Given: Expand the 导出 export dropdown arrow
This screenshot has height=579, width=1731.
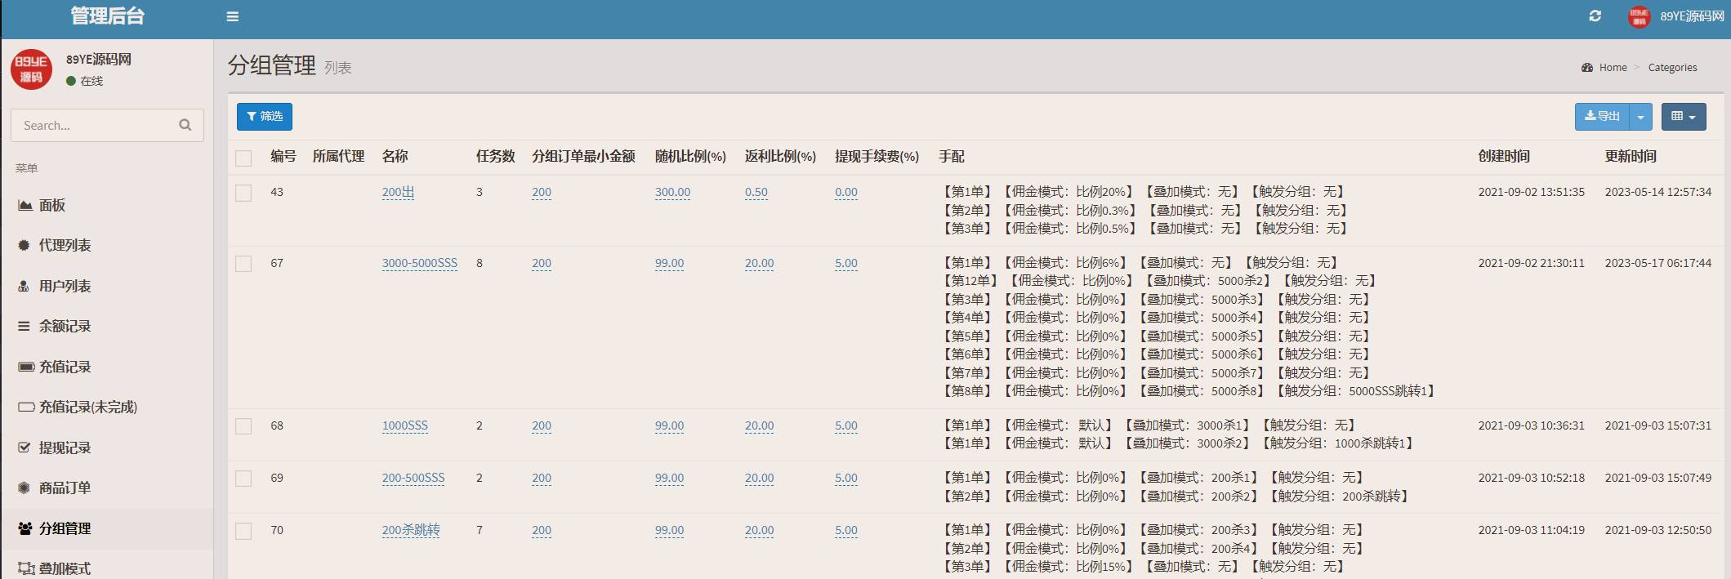Looking at the screenshot, I should tap(1640, 117).
